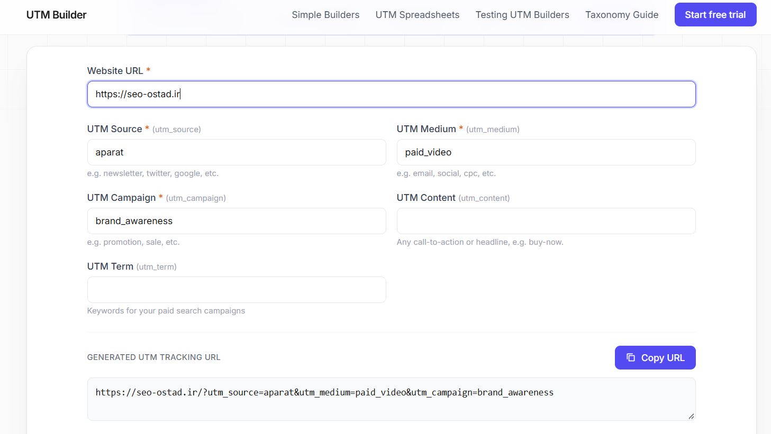Click the textarea resize handle icon
The image size is (771, 434).
pos(691,416)
